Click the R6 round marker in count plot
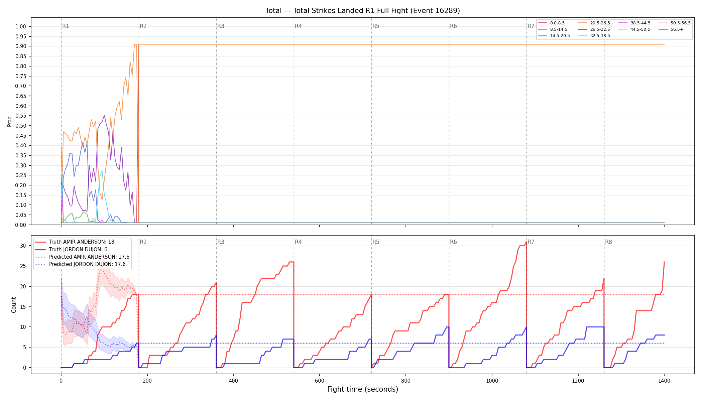Screen dimensions: 702x401 (x=453, y=242)
